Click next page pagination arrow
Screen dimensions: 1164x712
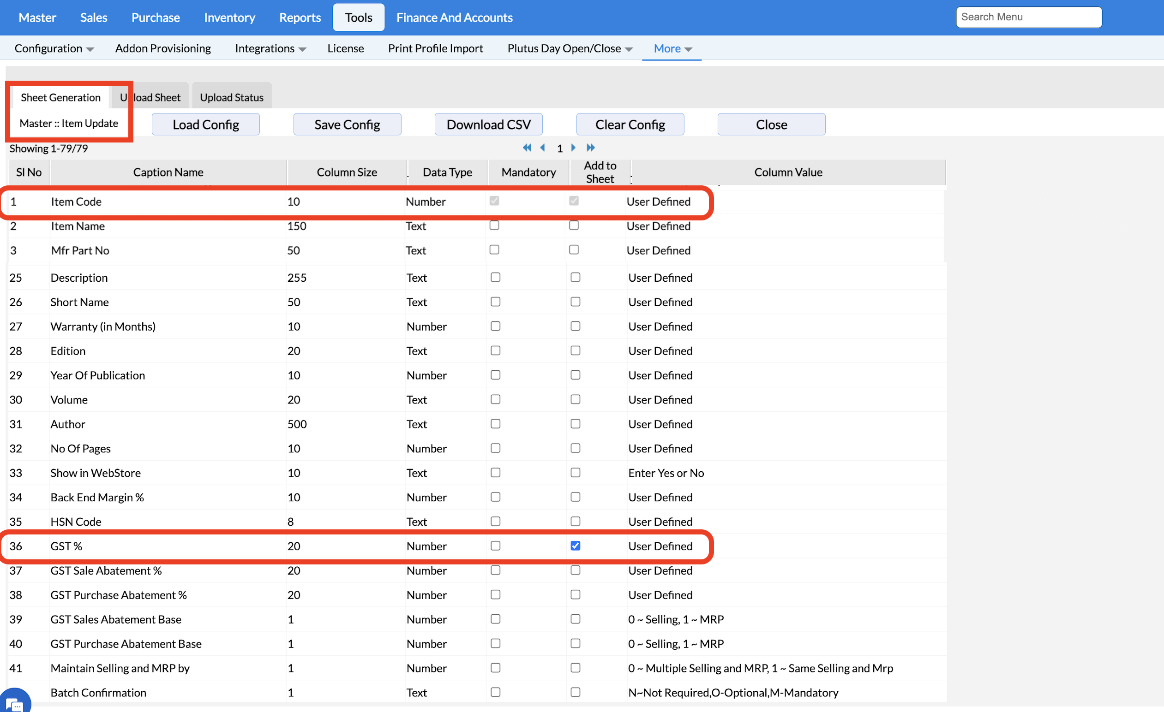coord(574,148)
